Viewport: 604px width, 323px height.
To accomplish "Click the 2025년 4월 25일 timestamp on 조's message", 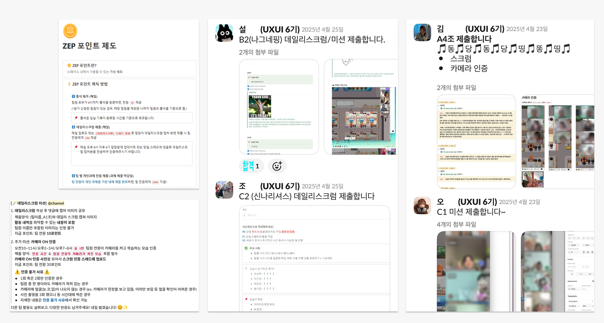I will (x=323, y=186).
